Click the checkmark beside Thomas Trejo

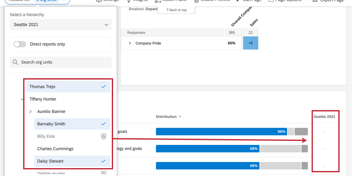click(x=104, y=87)
